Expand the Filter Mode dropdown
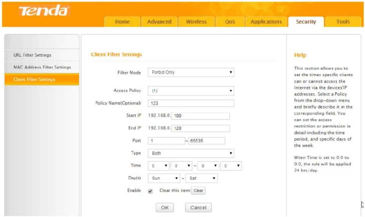365x217 pixels. 191,72
